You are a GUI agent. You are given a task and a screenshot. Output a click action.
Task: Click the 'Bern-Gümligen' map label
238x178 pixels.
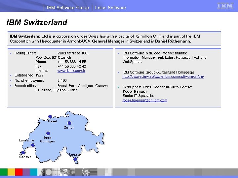[48, 139]
